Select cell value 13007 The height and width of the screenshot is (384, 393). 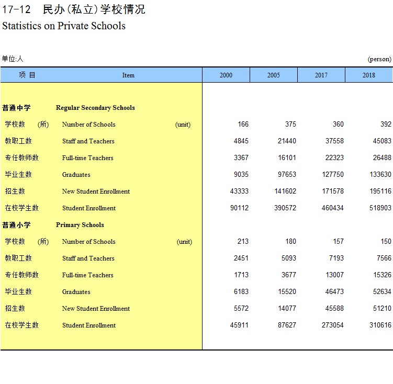click(x=334, y=275)
